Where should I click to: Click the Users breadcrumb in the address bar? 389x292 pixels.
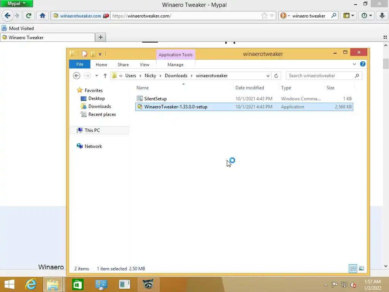pyautogui.click(x=131, y=76)
